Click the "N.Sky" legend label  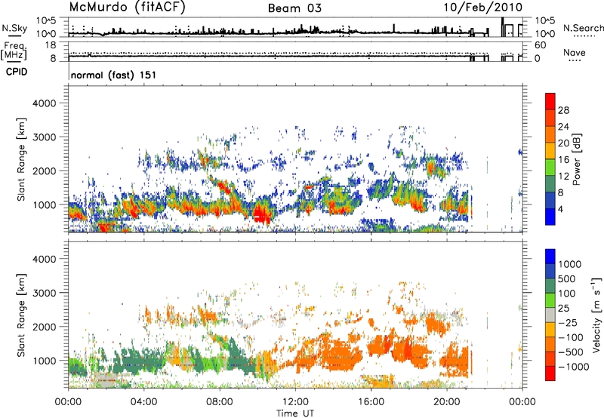click(14, 28)
